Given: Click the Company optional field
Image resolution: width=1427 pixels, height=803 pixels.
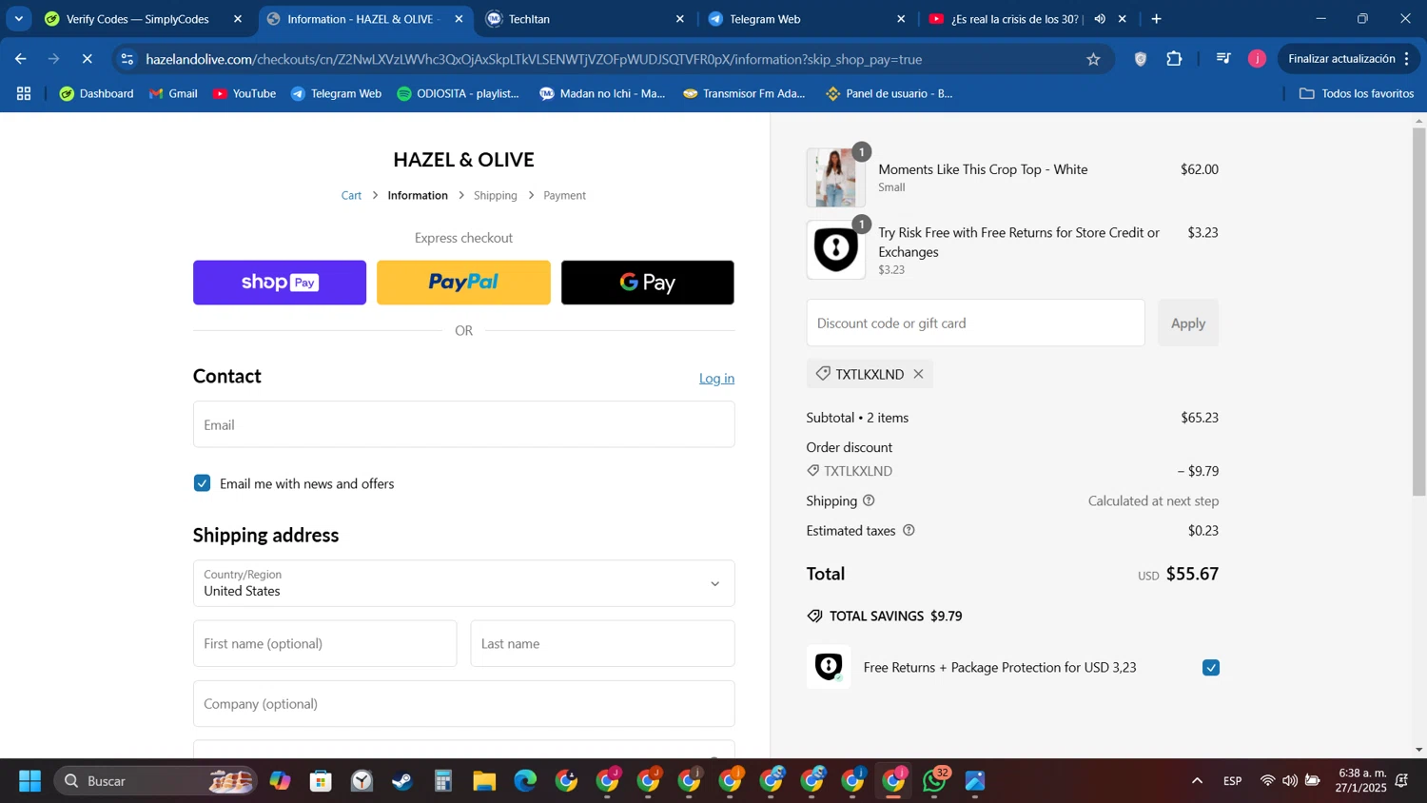Looking at the screenshot, I should click(463, 703).
